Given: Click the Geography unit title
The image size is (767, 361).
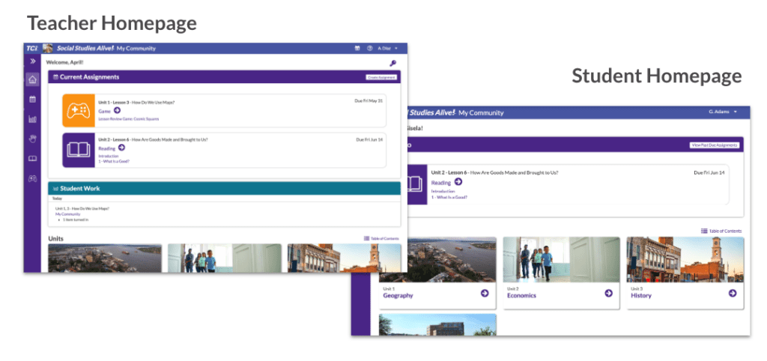Looking at the screenshot, I should click(x=398, y=296).
